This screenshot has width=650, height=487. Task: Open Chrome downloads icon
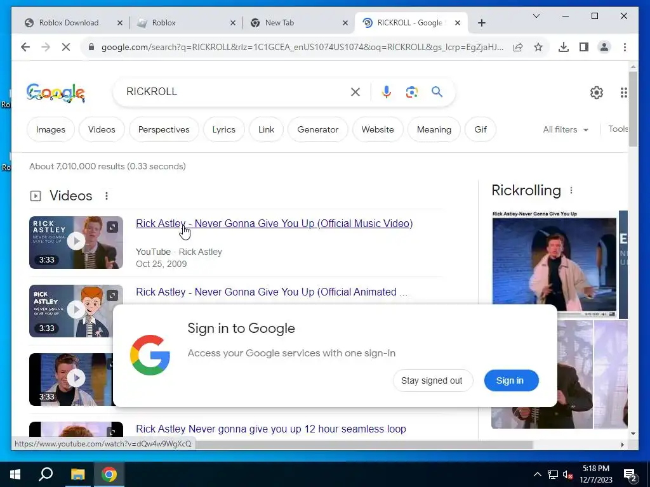pyautogui.click(x=564, y=47)
